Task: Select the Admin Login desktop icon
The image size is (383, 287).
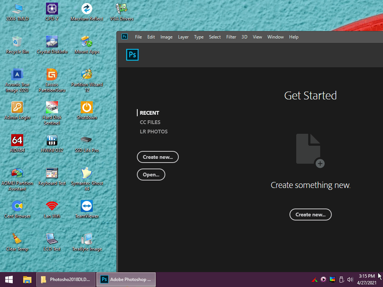Action: (17, 111)
